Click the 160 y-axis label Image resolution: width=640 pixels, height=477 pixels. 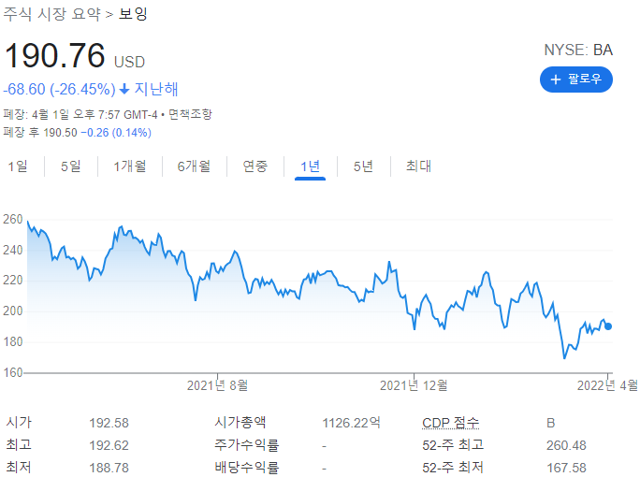13,372
